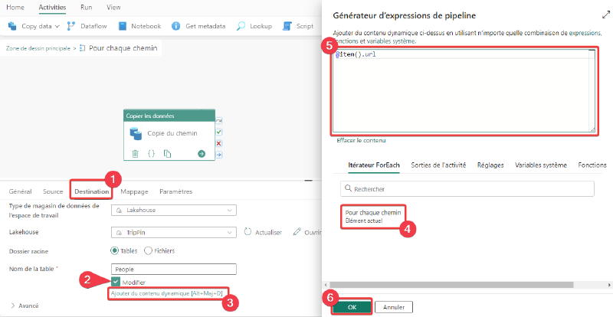Open the Paramètres tab
Viewport: 613px width, 317px height.
[176, 191]
